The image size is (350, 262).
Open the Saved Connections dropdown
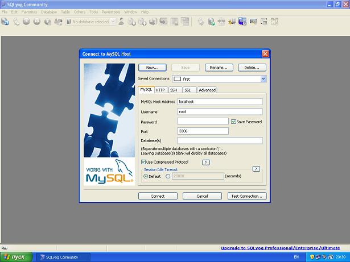pyautogui.click(x=263, y=79)
